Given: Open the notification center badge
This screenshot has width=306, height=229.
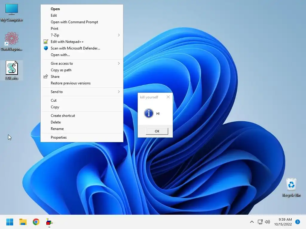Looking at the screenshot, I should [x=297, y=222].
